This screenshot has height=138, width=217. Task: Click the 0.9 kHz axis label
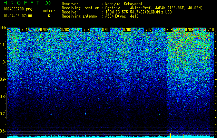[x=3, y=79]
